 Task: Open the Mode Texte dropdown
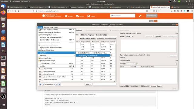pos(129,37)
